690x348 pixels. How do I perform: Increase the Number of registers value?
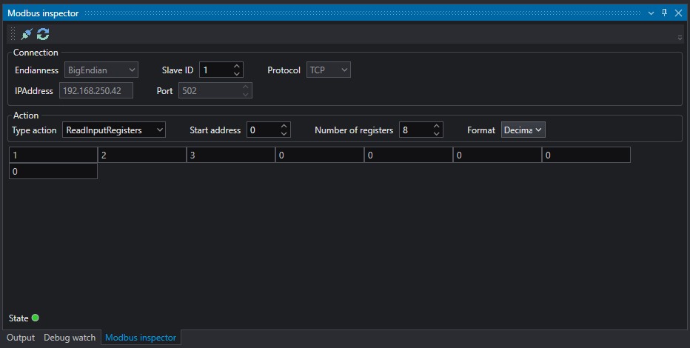[437, 126]
